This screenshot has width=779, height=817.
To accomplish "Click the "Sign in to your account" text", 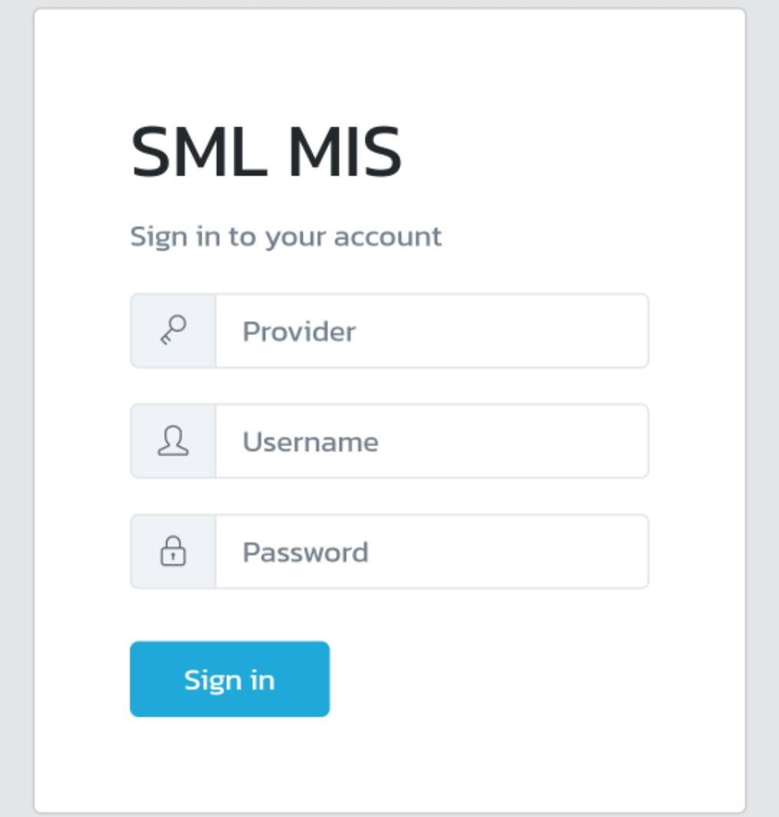I will point(285,236).
